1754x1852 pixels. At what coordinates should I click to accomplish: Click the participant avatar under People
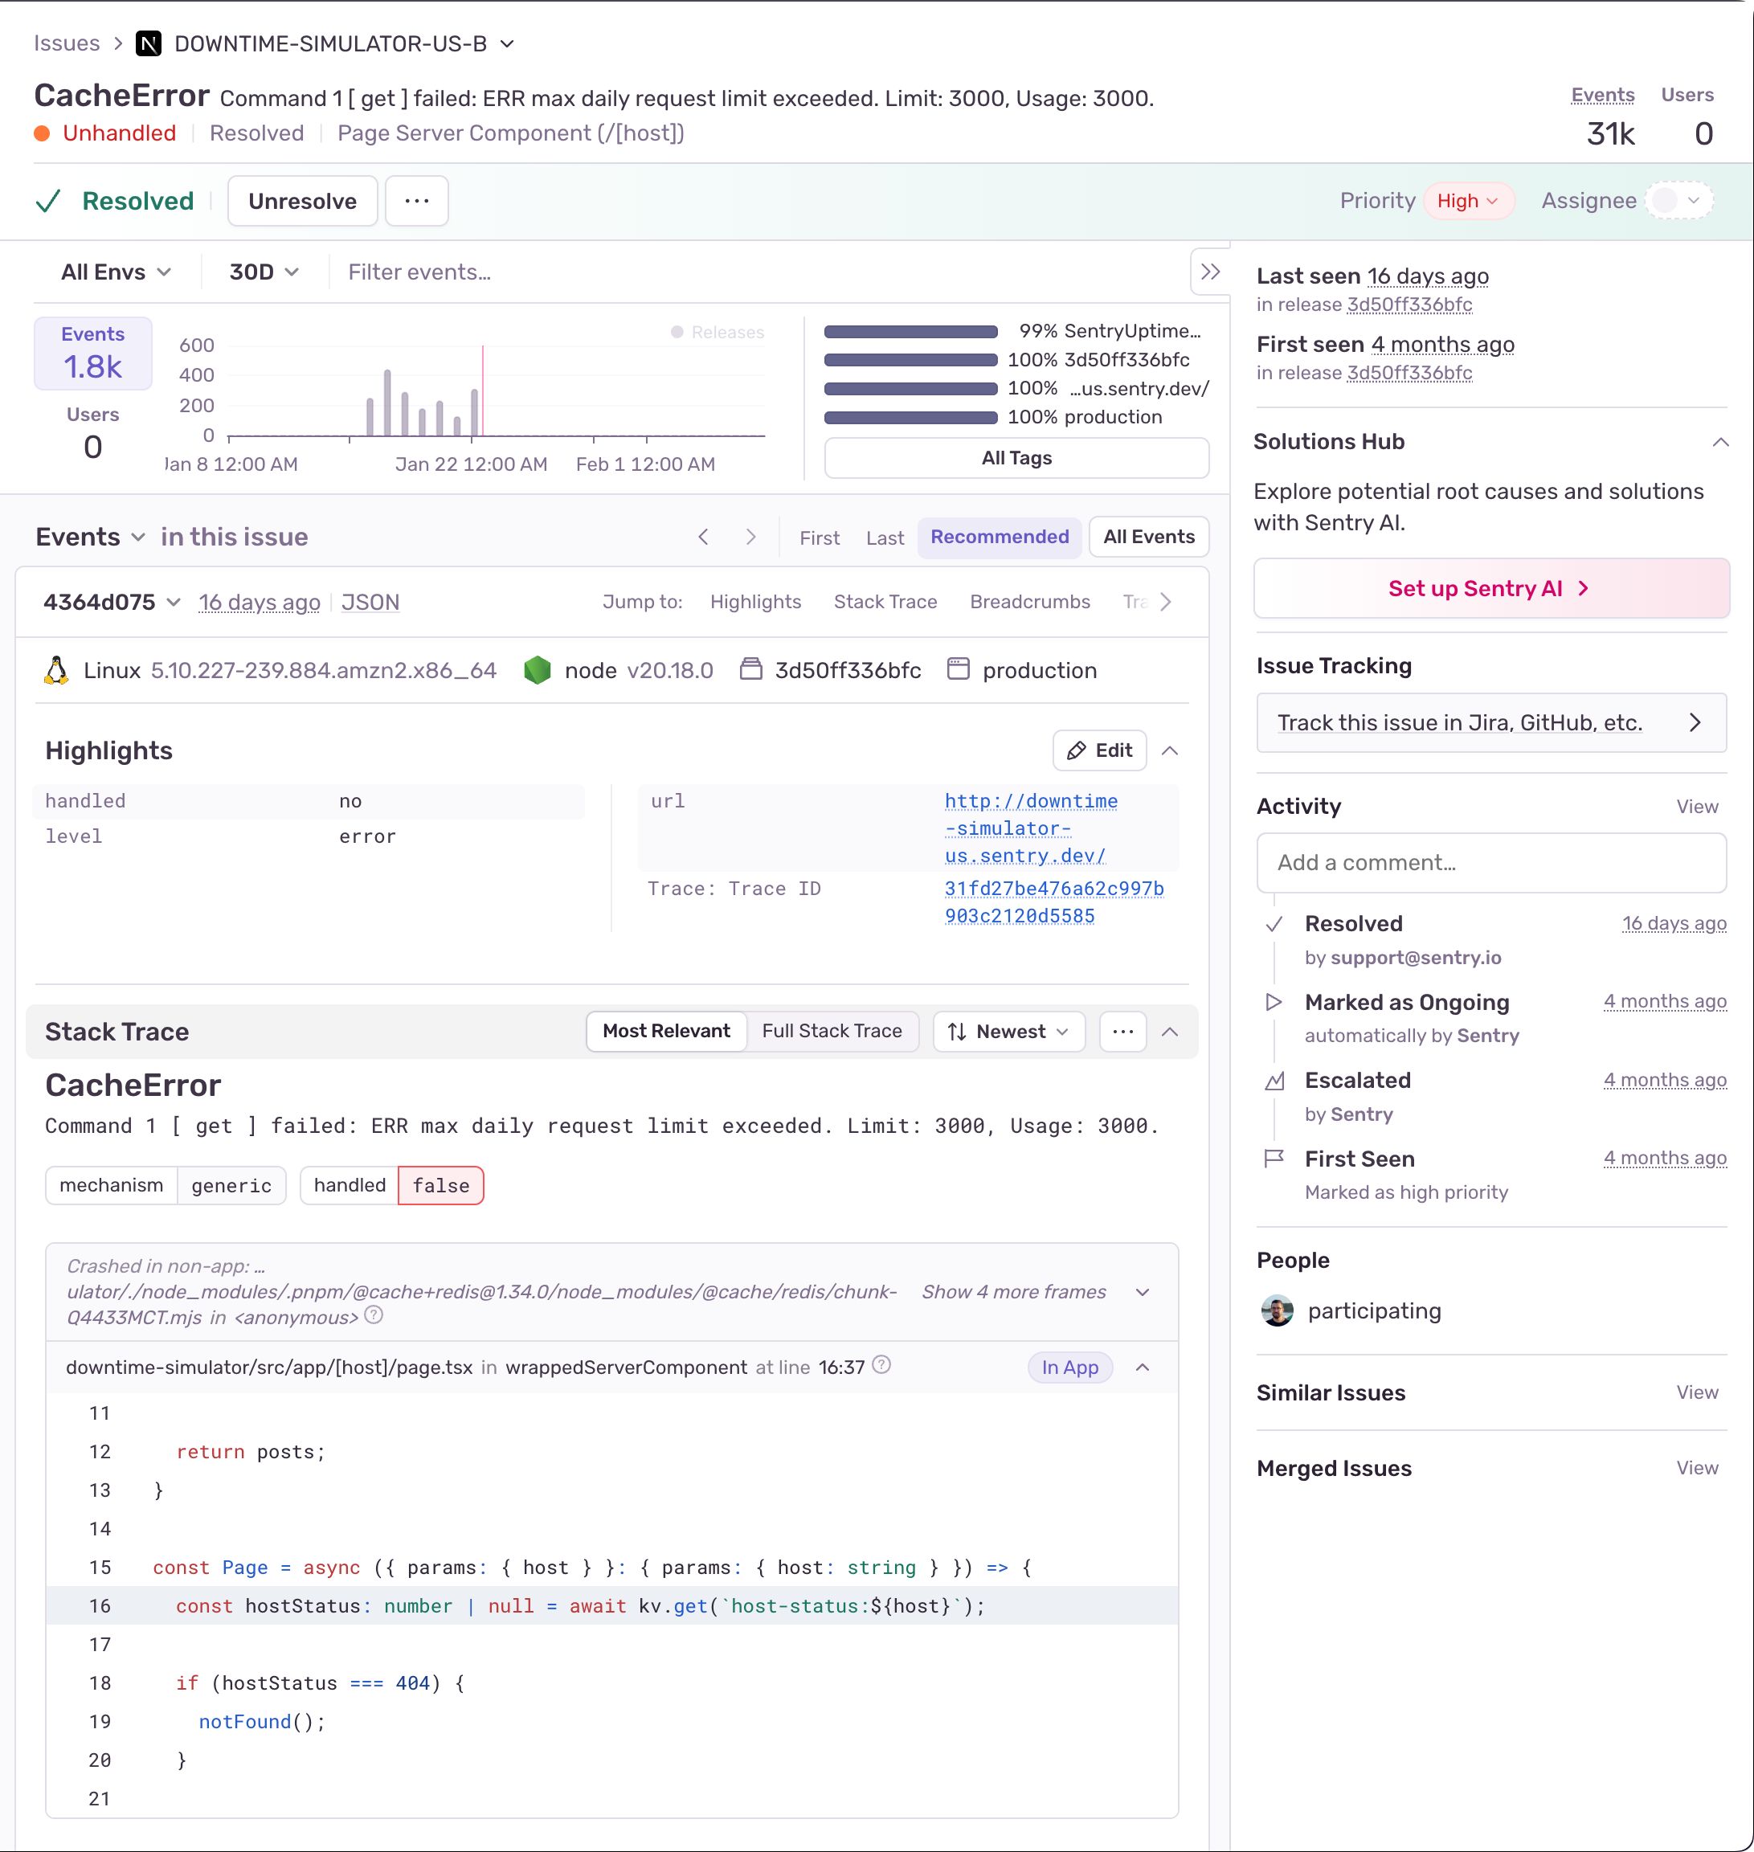click(1276, 1310)
